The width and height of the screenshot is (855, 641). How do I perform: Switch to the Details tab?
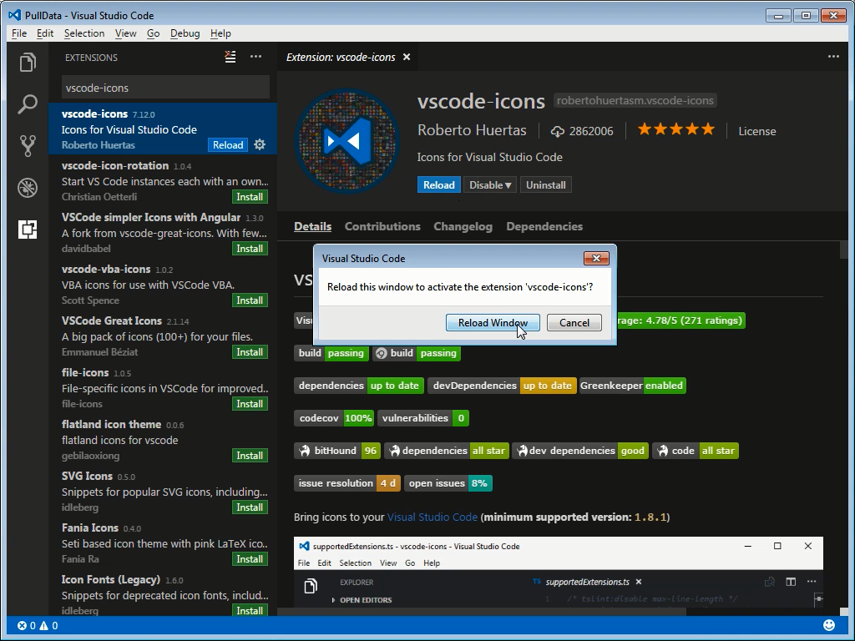coord(312,226)
